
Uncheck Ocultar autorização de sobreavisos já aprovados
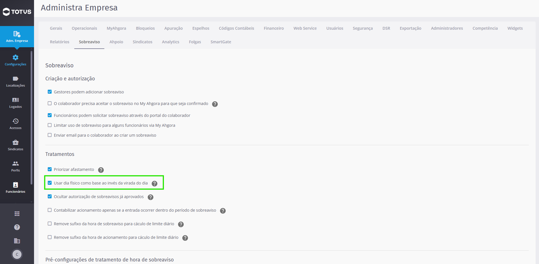pos(50,196)
